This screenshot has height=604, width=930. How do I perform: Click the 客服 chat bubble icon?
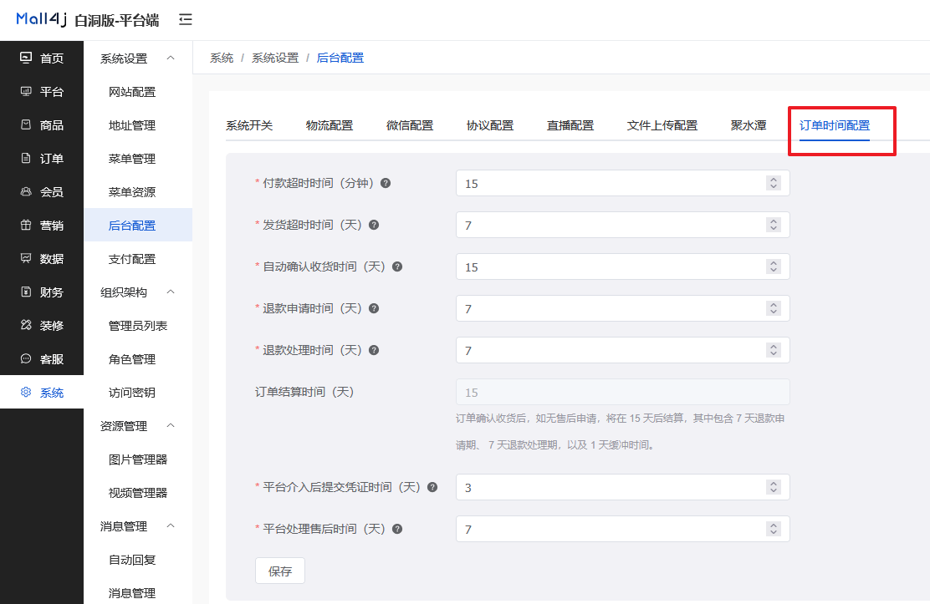(x=25, y=358)
